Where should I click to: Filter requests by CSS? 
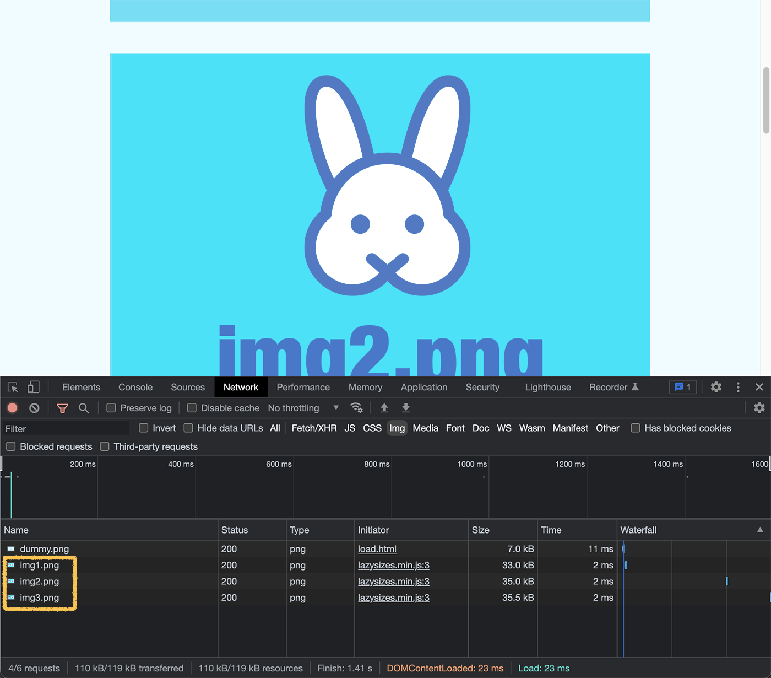(x=372, y=428)
